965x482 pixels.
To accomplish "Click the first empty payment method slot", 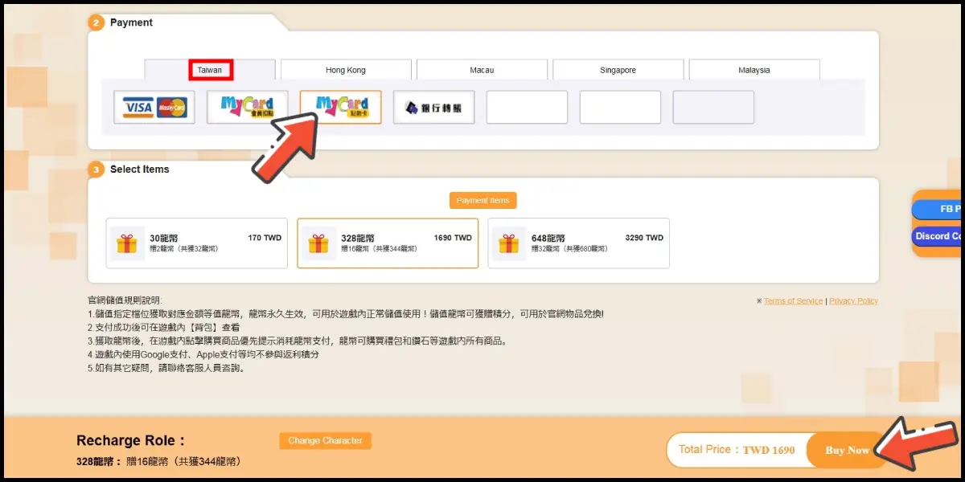I will [x=527, y=107].
